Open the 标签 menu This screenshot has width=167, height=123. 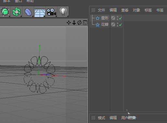148,10
